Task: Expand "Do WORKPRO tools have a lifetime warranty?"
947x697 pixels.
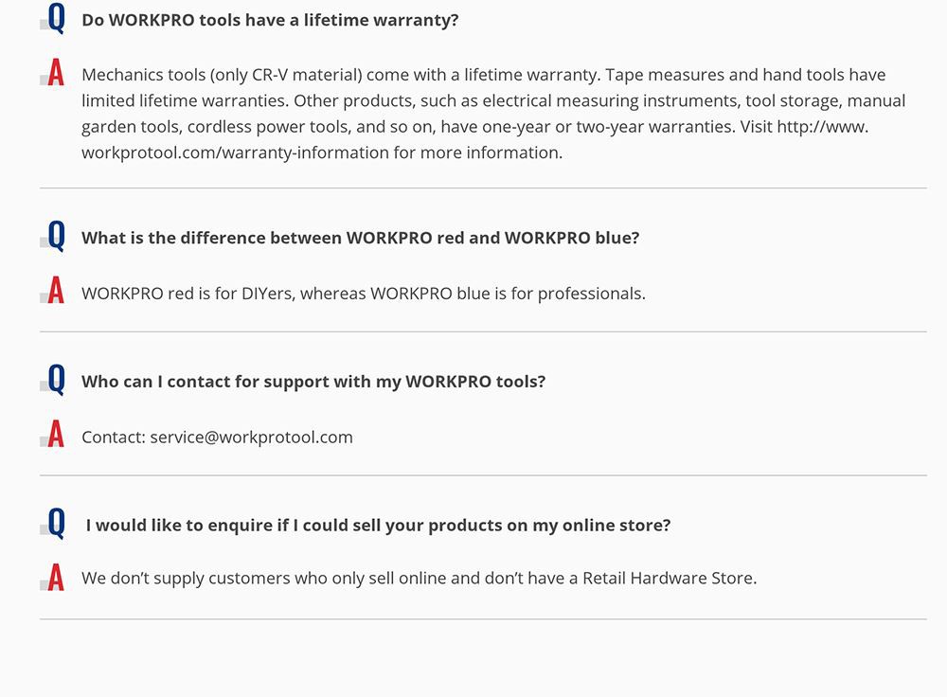Action: coord(270,20)
